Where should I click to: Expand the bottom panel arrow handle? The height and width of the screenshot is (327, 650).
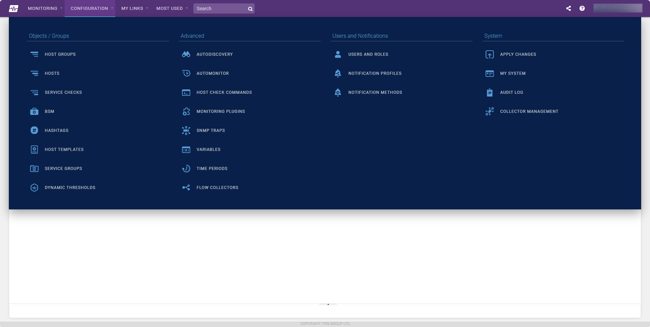328,304
